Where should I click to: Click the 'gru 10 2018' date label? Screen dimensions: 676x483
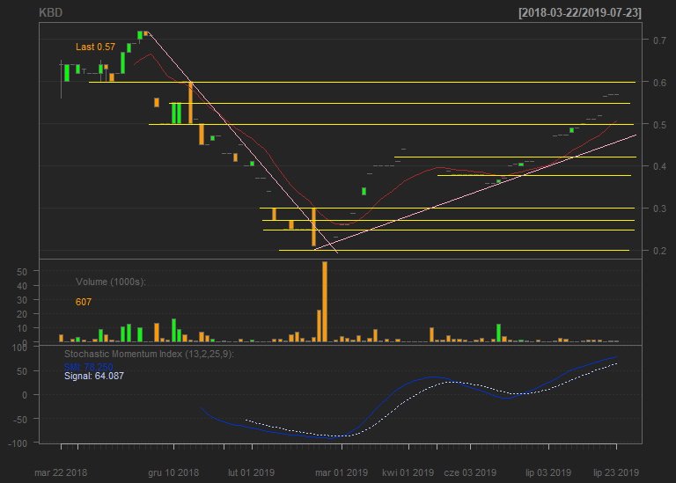coord(173,472)
